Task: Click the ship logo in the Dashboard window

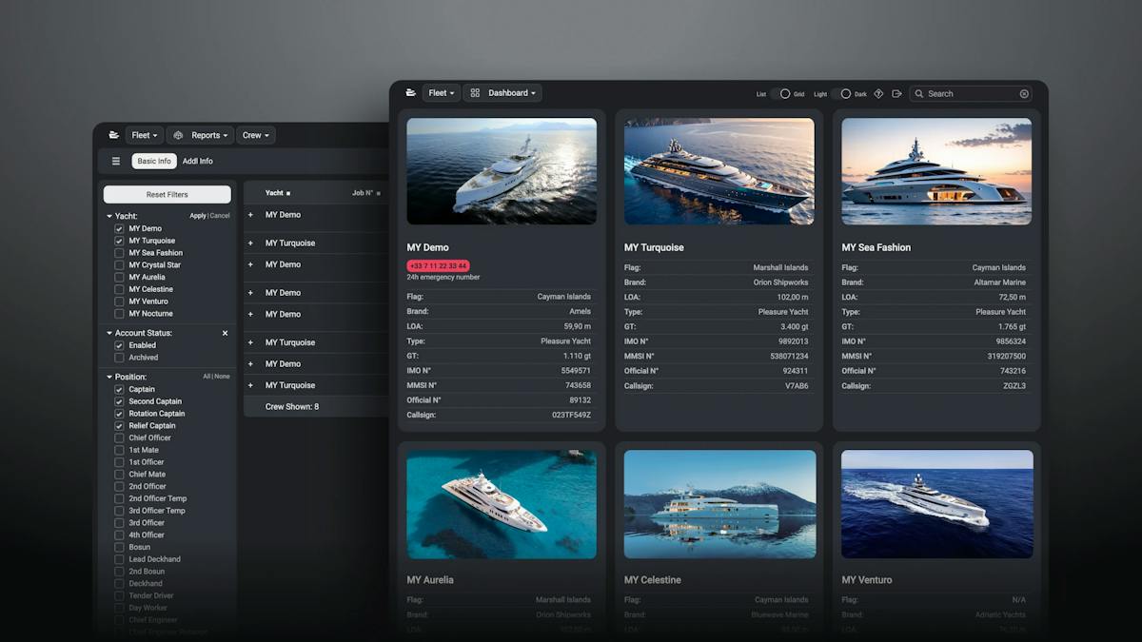Action: click(410, 93)
